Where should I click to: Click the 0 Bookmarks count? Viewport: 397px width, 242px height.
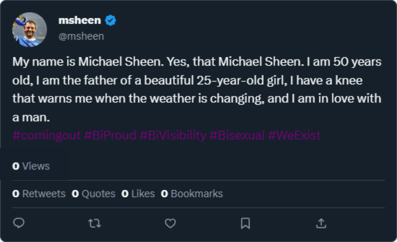192,194
